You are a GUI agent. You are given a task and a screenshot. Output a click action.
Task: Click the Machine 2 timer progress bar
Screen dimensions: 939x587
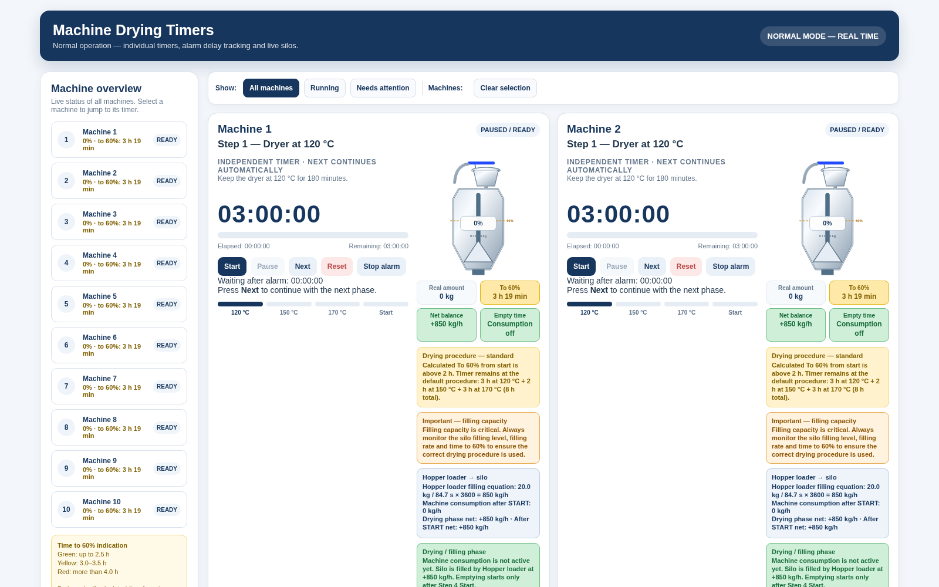coord(662,235)
